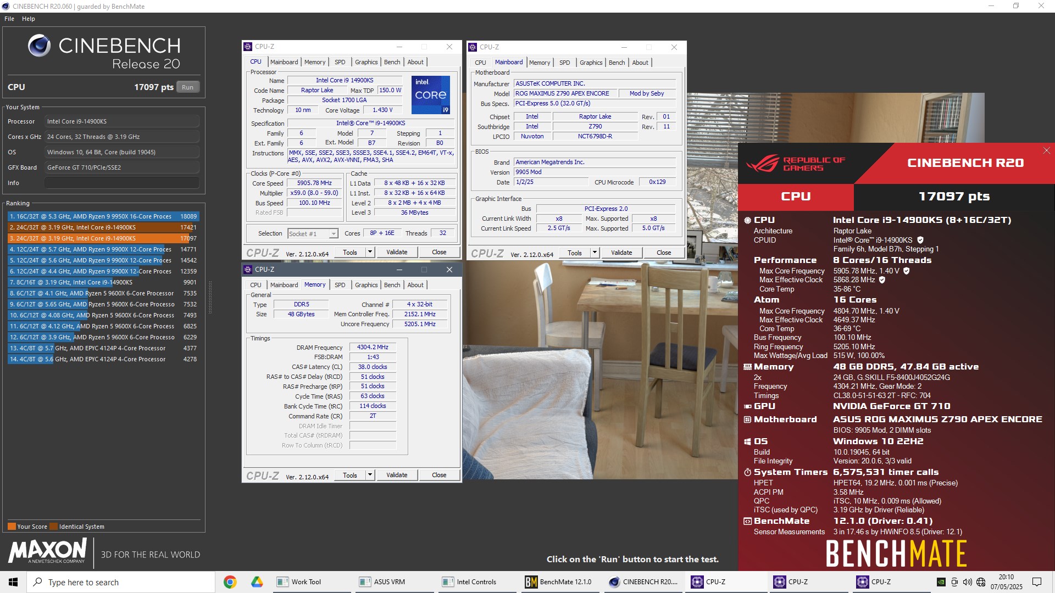The width and height of the screenshot is (1055, 593).
Task: Click the Core Voltage value 1.430 V
Action: coord(382,110)
